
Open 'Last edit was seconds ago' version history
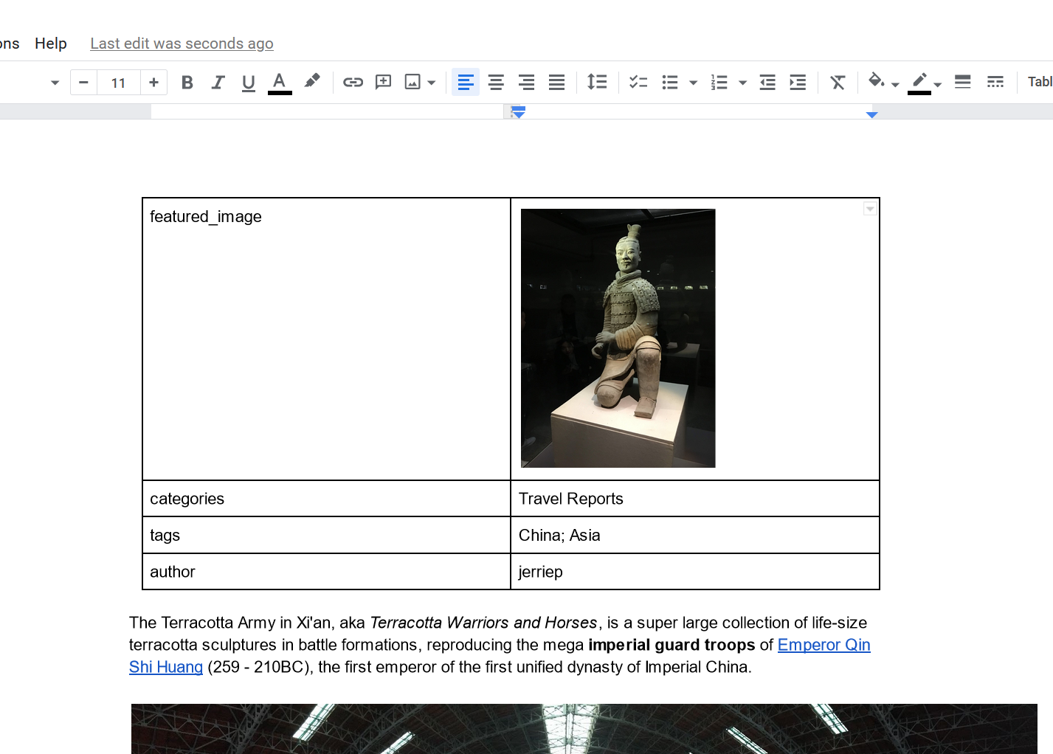click(x=182, y=44)
